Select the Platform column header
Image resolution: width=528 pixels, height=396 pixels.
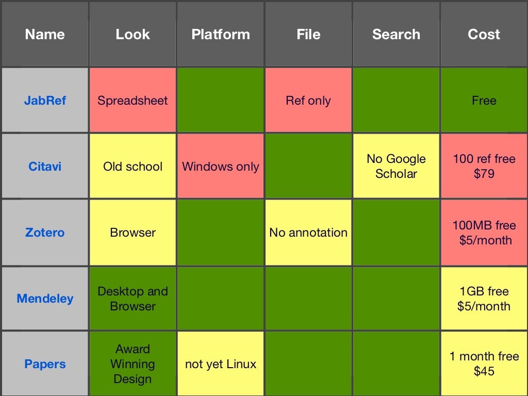221,34
